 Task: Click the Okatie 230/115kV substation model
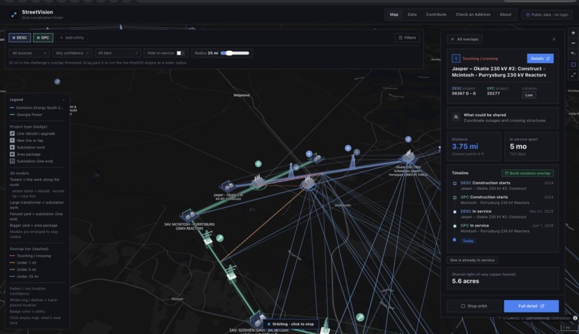408,156
